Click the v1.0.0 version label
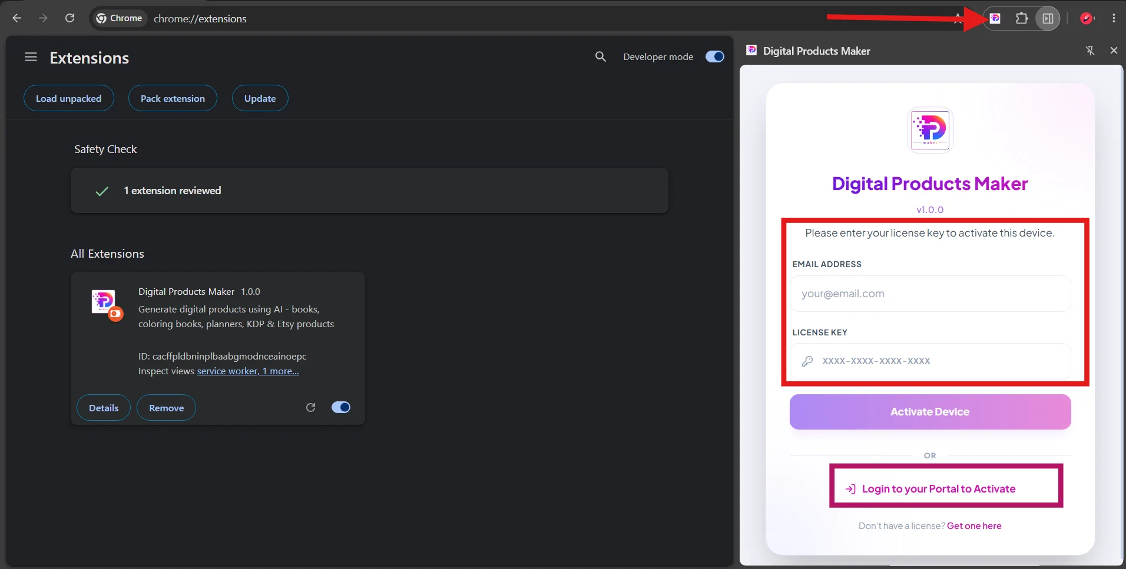This screenshot has height=569, width=1126. 930,209
